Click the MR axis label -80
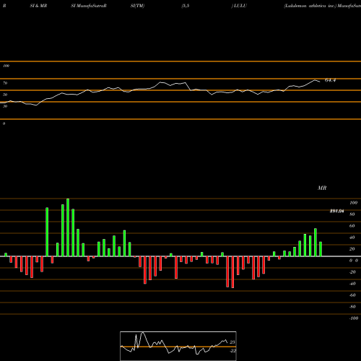This screenshot has height=361, width=361. (352, 307)
